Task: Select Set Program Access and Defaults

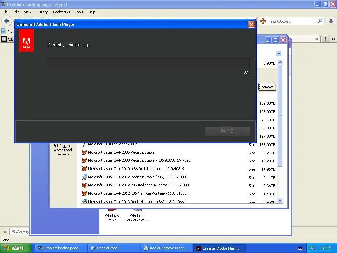Action: tap(63, 150)
